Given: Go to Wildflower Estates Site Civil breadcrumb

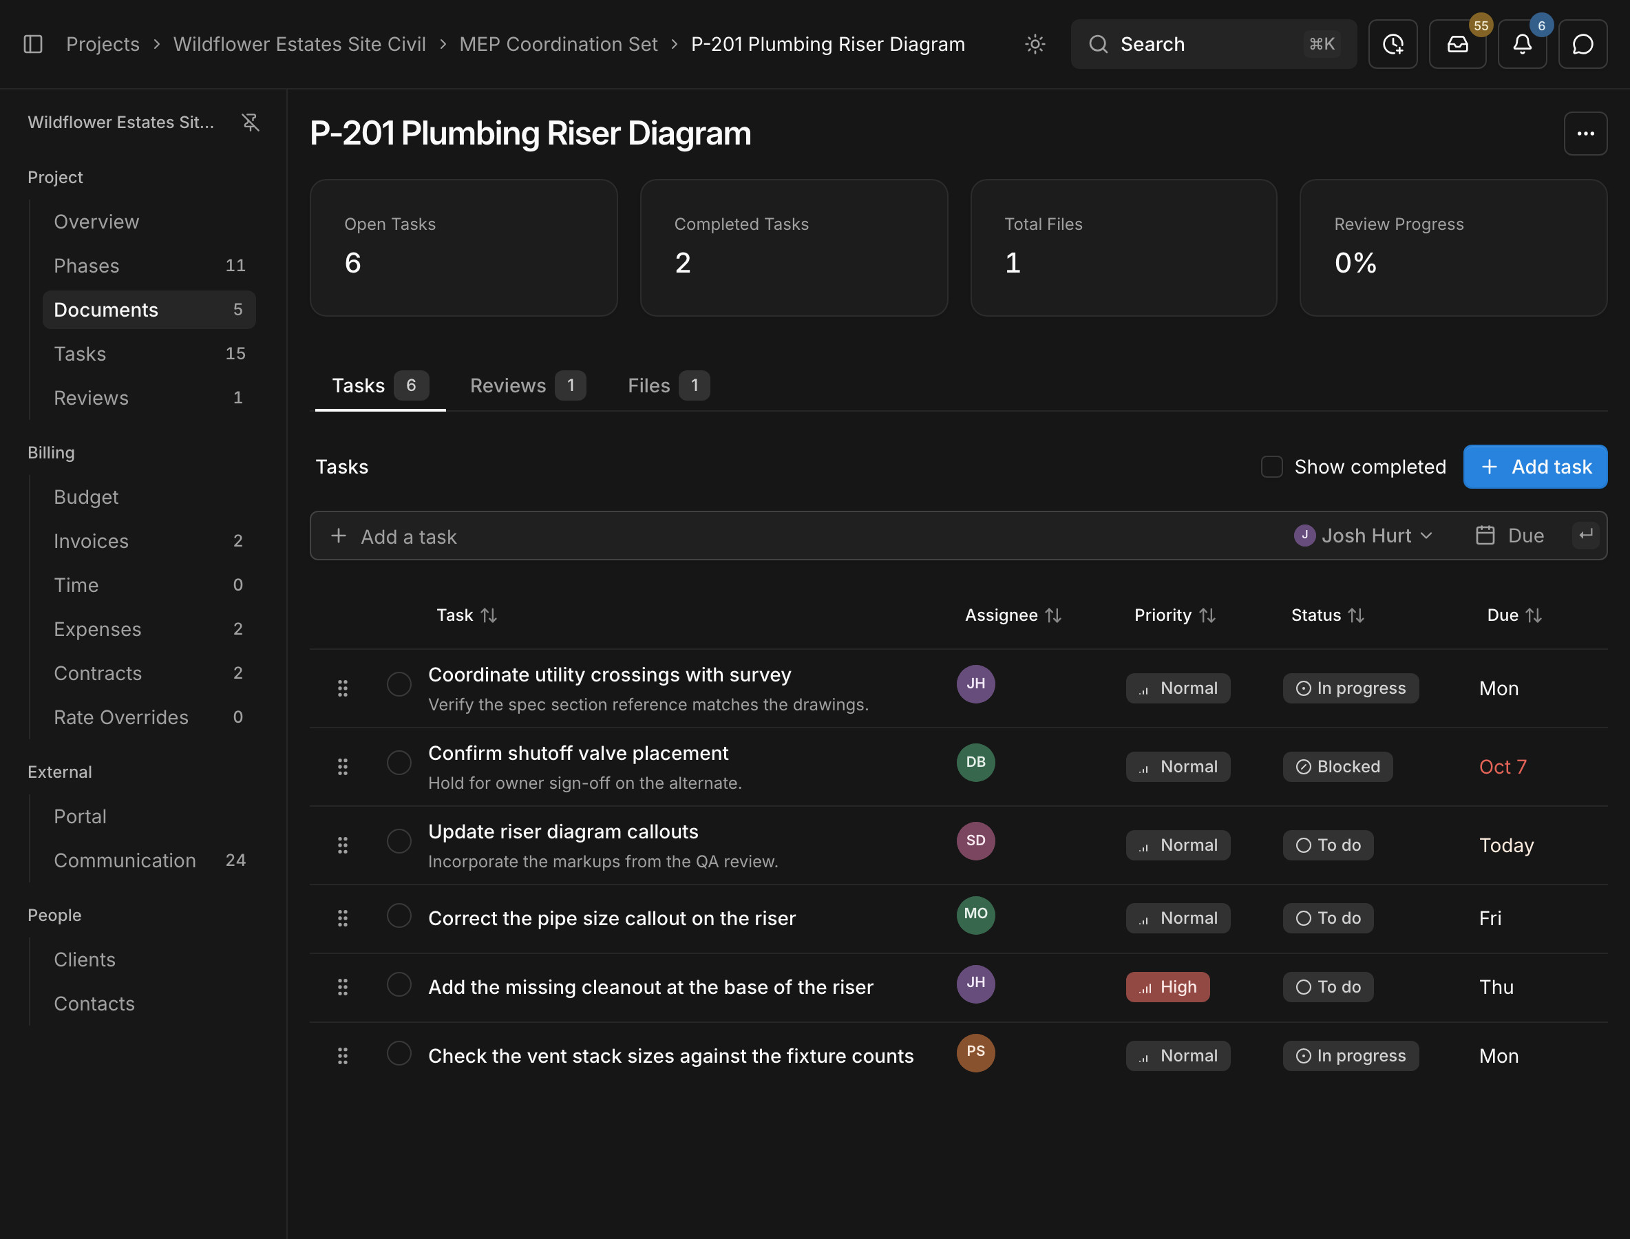Looking at the screenshot, I should 299,44.
